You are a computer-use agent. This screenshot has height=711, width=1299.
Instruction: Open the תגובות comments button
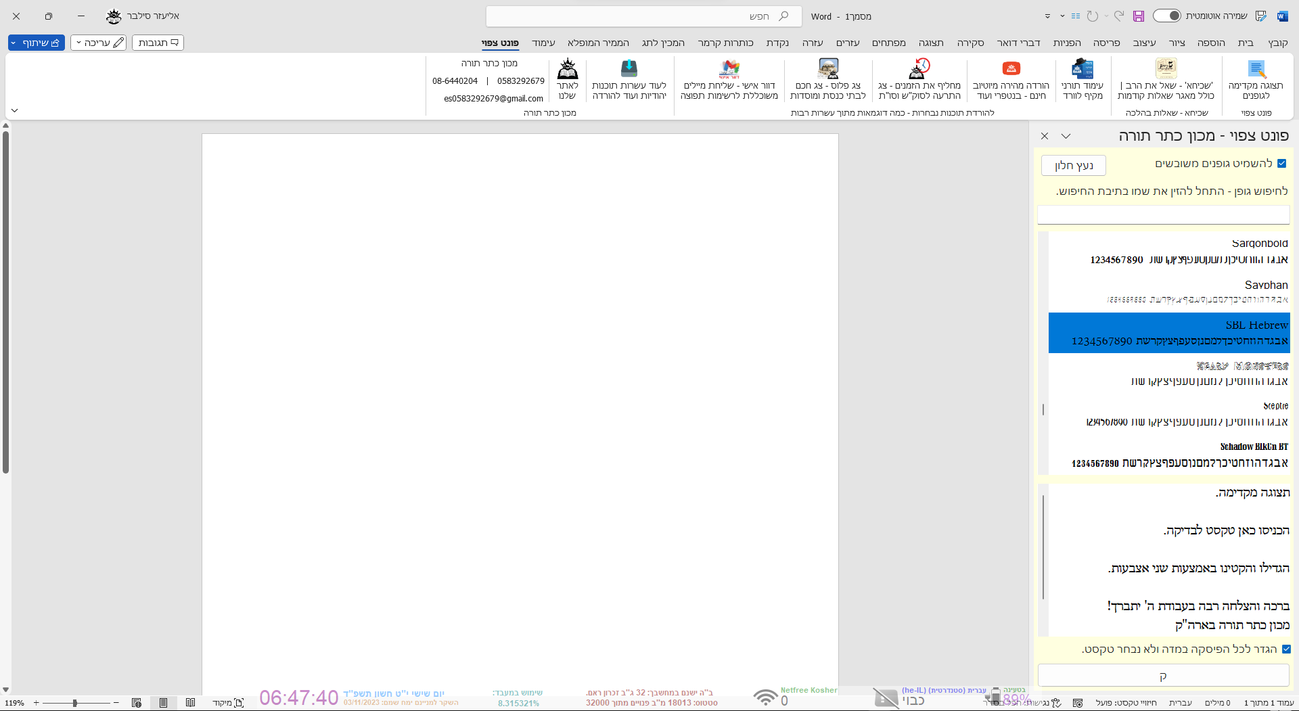[158, 43]
